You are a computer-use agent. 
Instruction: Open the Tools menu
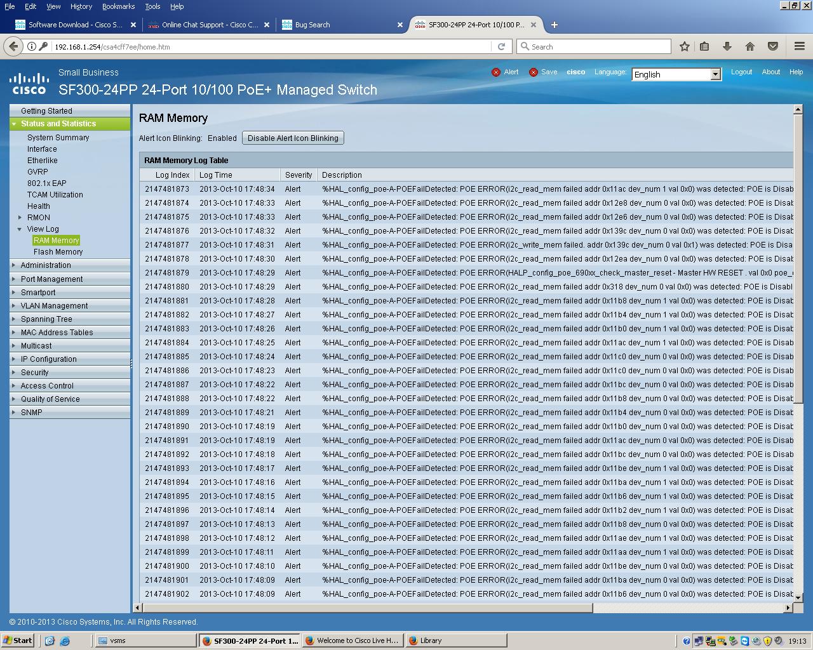click(x=152, y=6)
